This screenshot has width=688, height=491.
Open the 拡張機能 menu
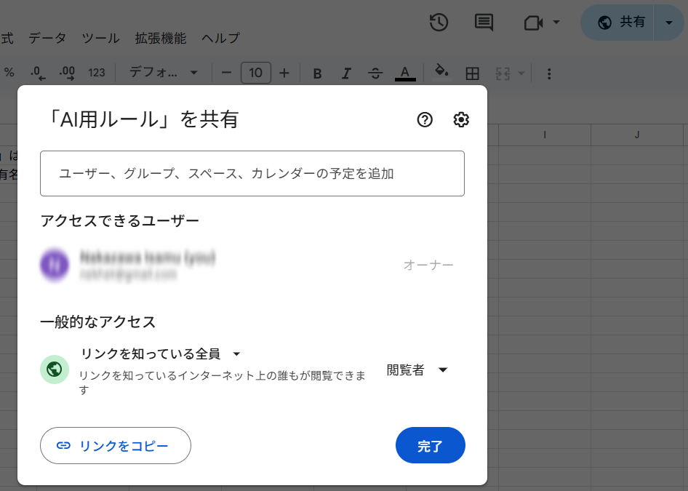pos(161,38)
